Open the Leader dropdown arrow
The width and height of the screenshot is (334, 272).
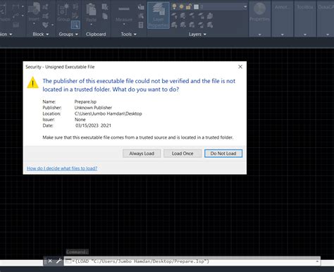pos(23,16)
